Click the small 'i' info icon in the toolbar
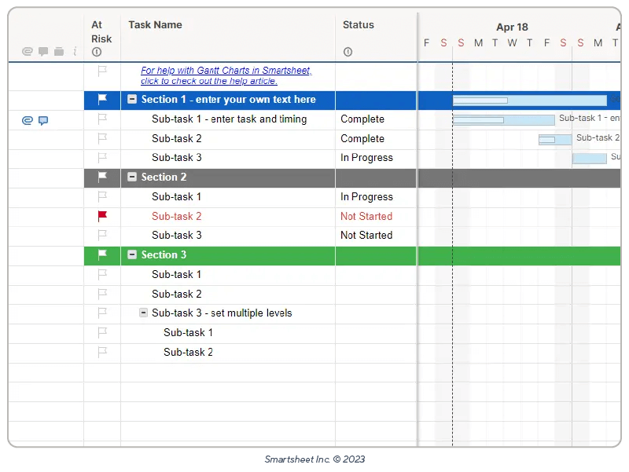Viewport: 629px width, 472px height. click(x=74, y=51)
